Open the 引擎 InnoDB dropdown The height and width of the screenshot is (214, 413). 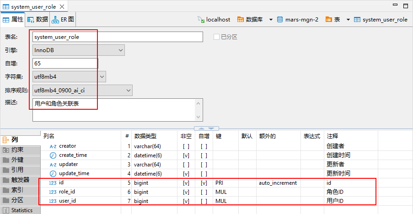[x=79, y=50]
